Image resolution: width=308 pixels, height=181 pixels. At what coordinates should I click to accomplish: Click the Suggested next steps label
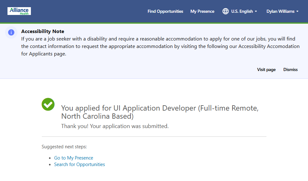64,147
